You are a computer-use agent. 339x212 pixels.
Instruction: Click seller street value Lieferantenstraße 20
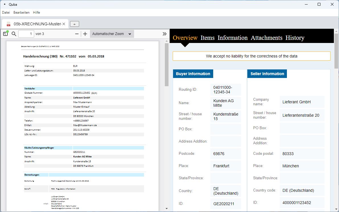click(x=302, y=116)
